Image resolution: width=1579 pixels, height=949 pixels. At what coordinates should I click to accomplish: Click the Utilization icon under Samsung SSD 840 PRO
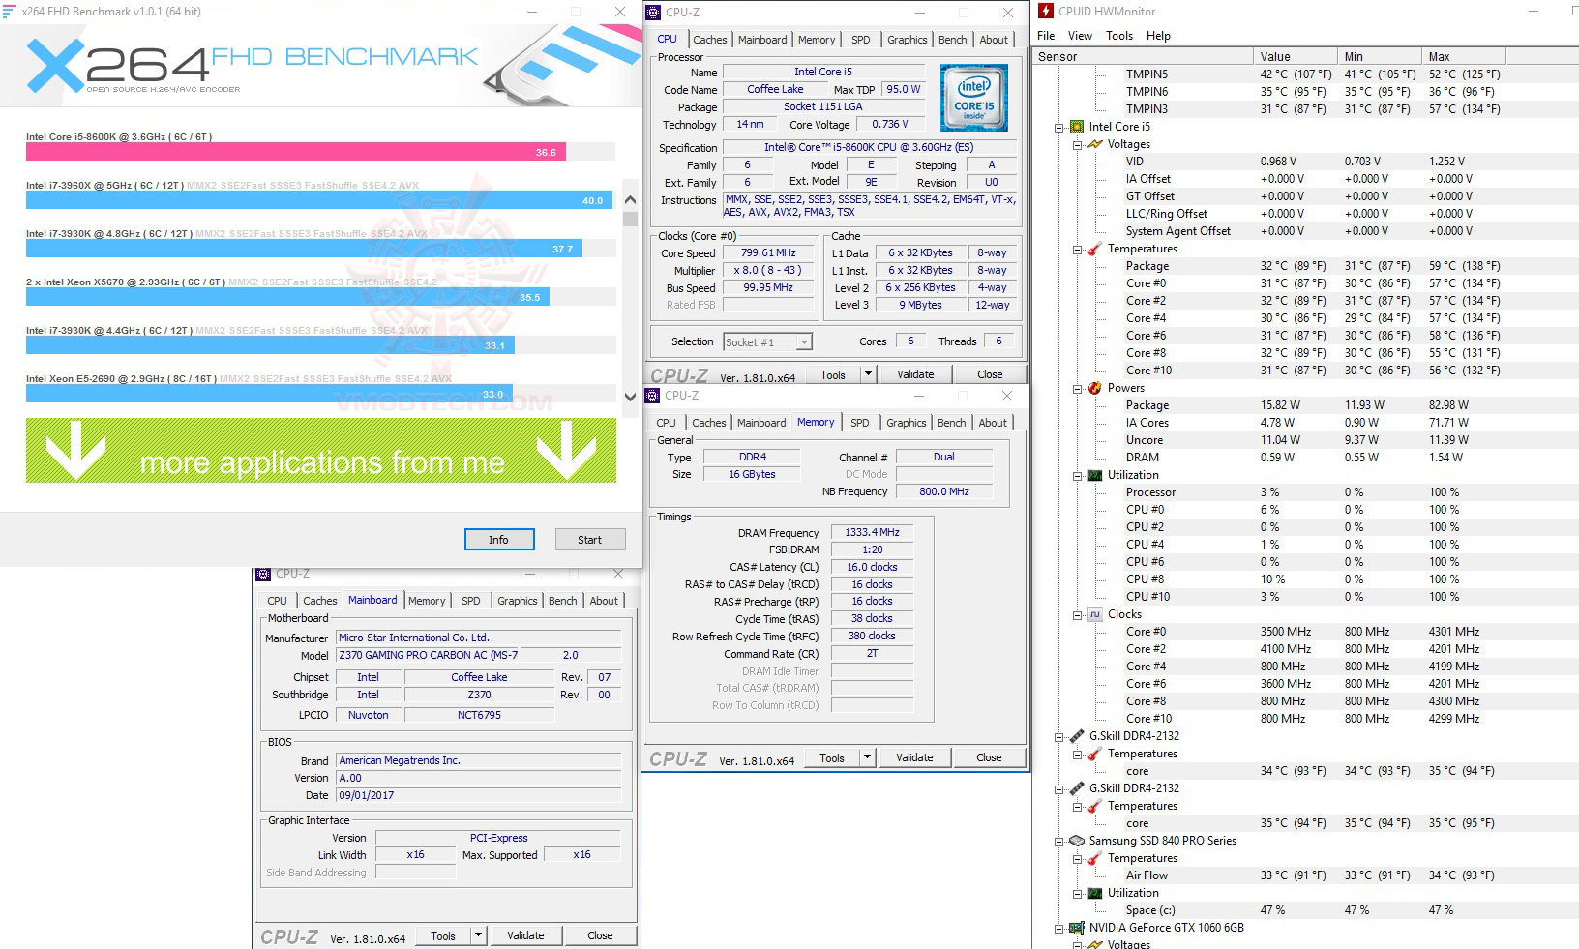click(1094, 893)
